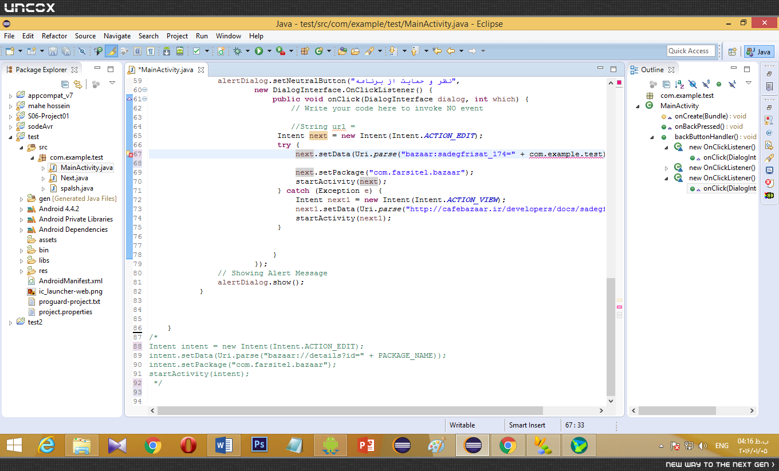Screen dimensions: 779x471
Task: Click Collapse All in Outline toolbar
Action: 666,84
